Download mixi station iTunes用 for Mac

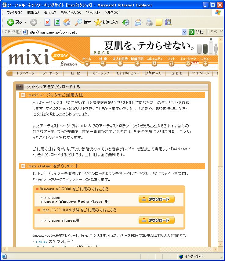(157, 220)
